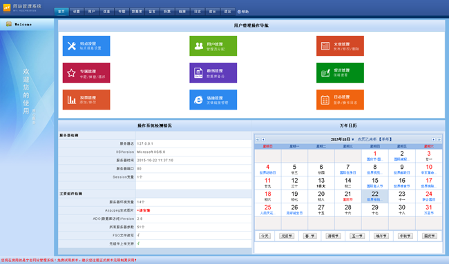The width and height of the screenshot is (449, 264).
Task: Click the 今天 today button
Action: [265, 236]
